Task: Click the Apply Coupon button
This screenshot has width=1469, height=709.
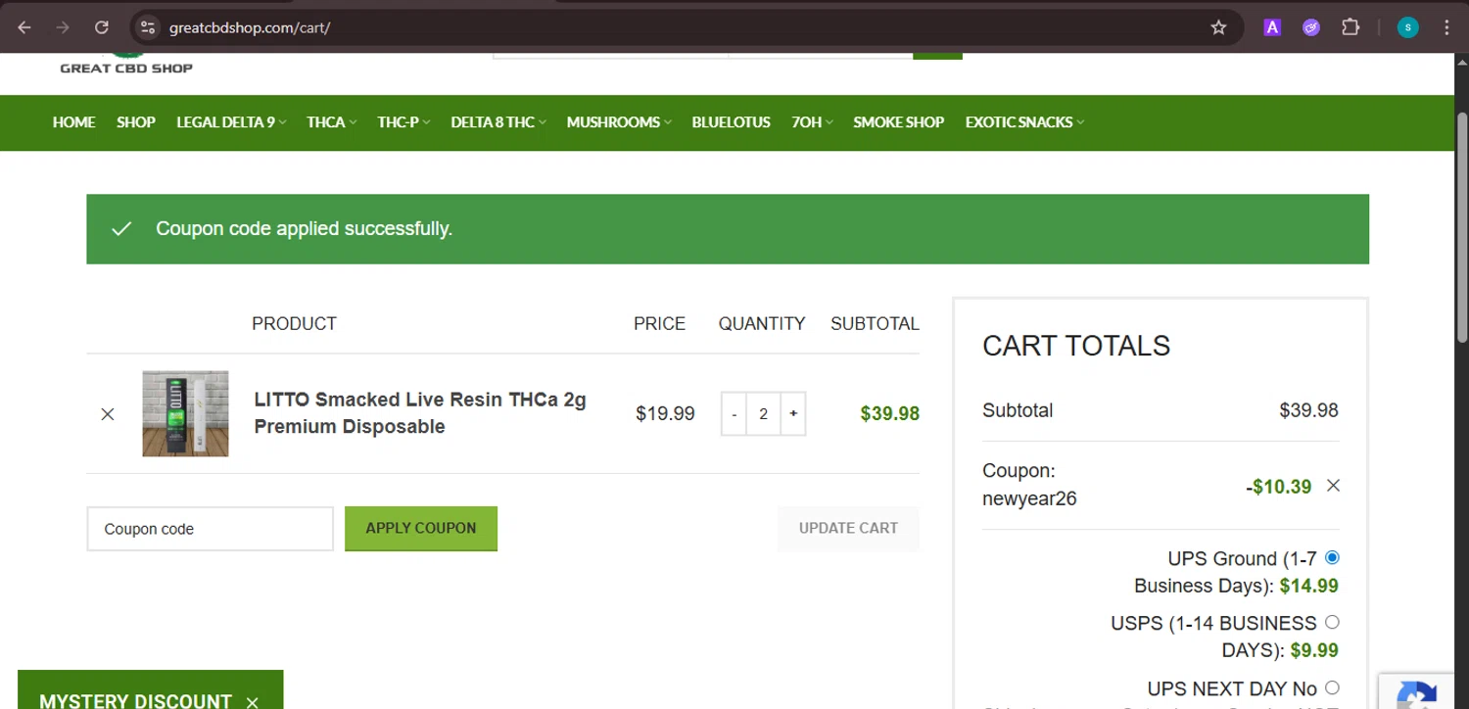Action: pos(421,528)
